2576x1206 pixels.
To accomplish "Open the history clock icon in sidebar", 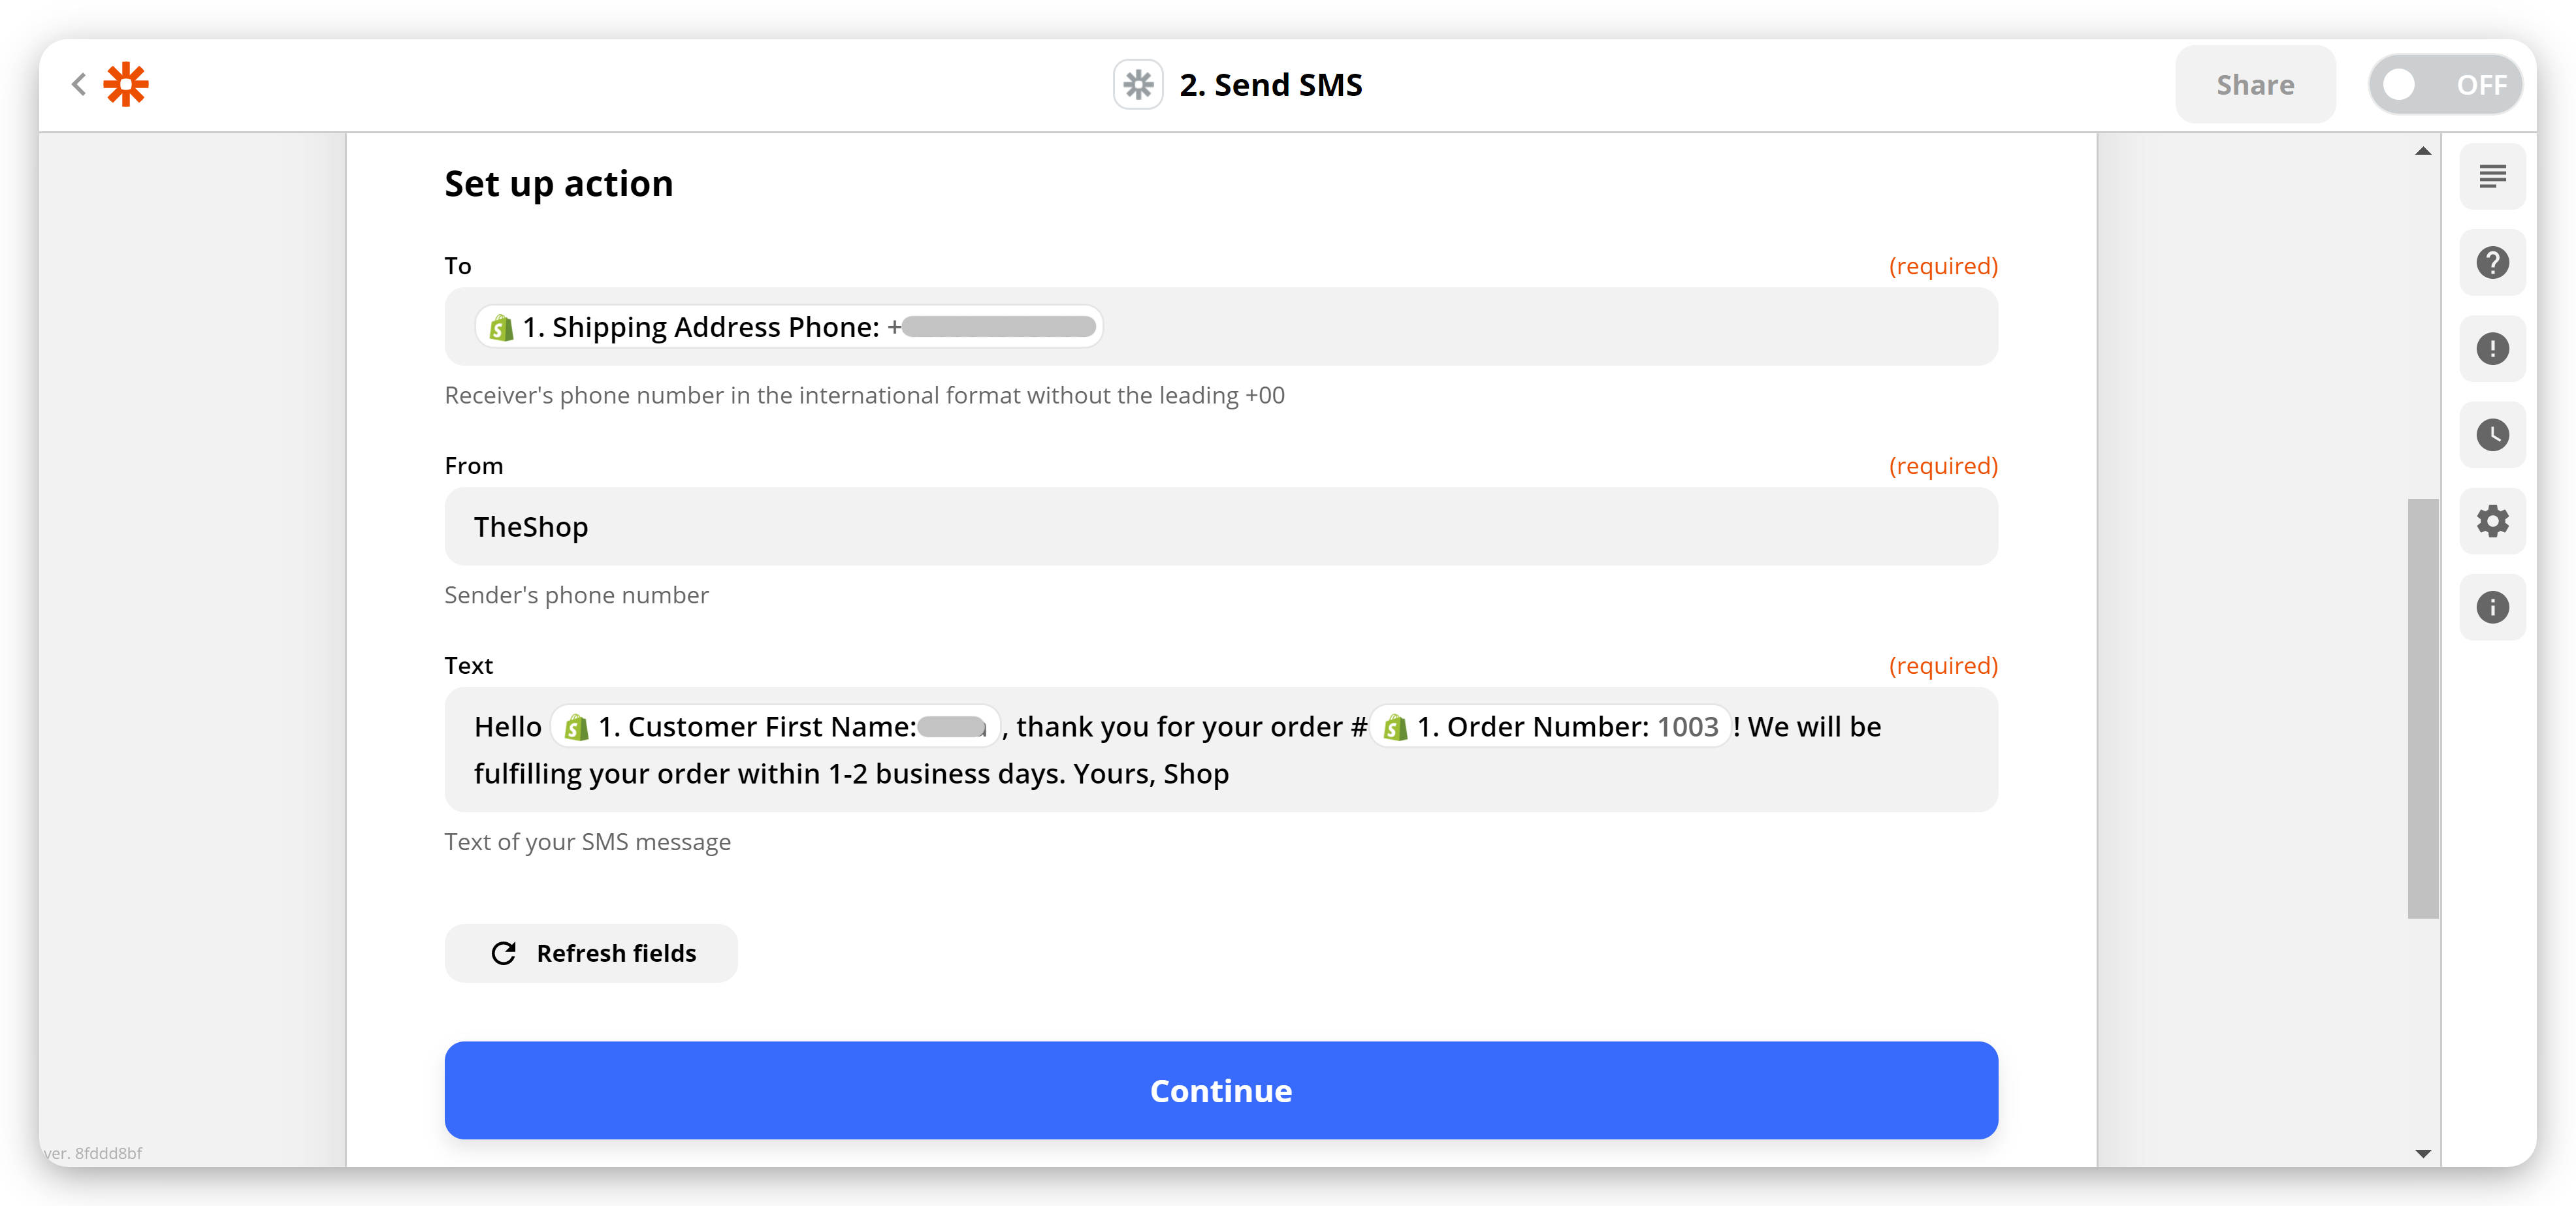I will [x=2492, y=435].
